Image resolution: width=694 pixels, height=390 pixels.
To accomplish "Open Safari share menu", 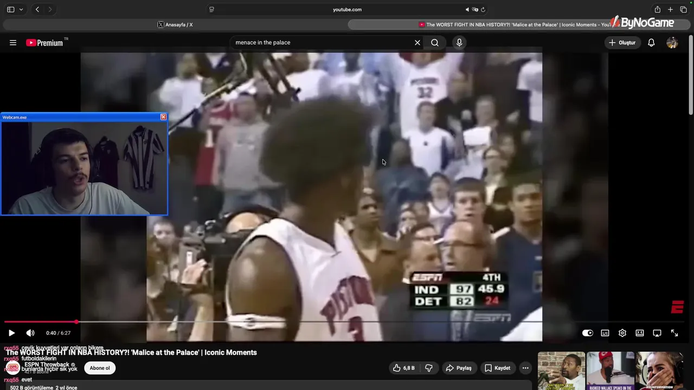I will [657, 9].
